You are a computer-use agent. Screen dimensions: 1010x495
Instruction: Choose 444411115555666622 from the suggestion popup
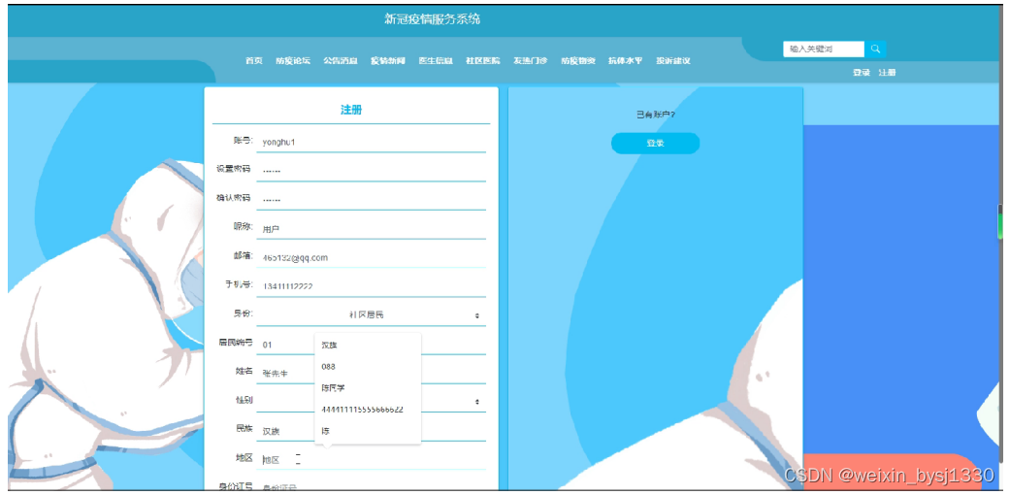368,410
